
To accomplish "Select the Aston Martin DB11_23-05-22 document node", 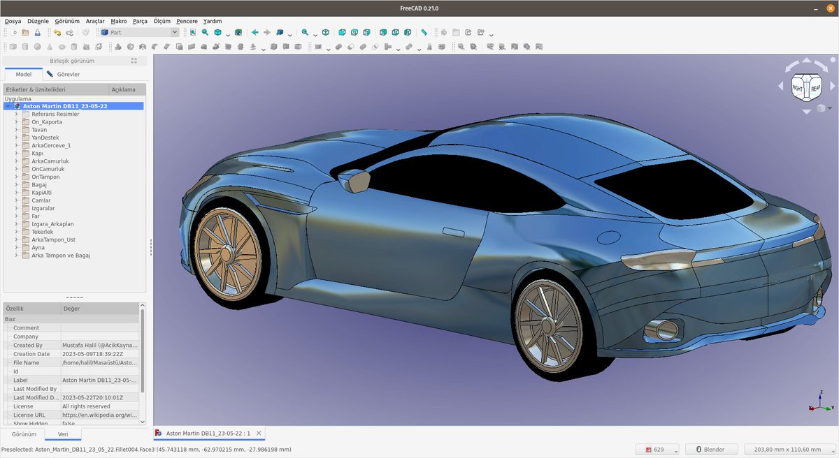I will (x=64, y=106).
